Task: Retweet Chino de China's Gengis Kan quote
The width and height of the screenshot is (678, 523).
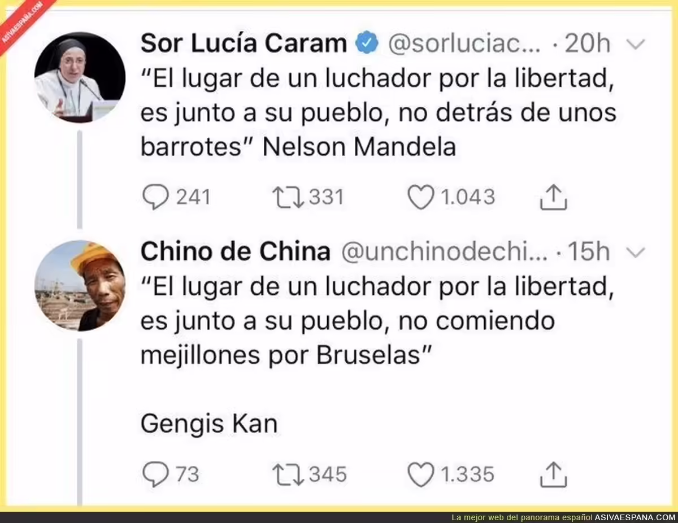Action: click(287, 474)
